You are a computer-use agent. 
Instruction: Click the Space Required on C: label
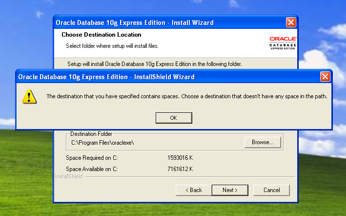92,158
